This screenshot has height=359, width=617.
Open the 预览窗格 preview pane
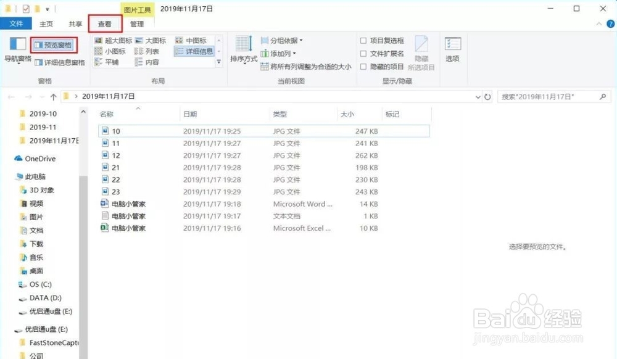54,44
